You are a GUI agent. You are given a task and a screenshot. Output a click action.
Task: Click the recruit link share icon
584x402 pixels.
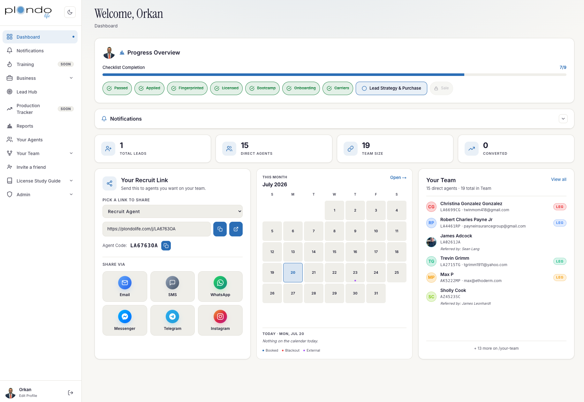pos(110,183)
